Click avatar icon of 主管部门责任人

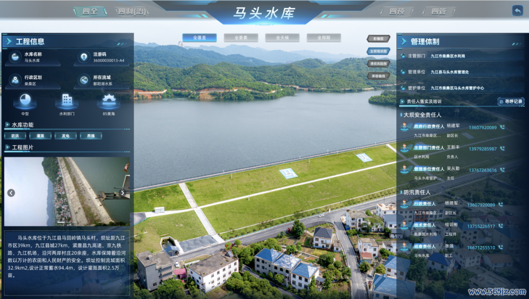[405, 148]
